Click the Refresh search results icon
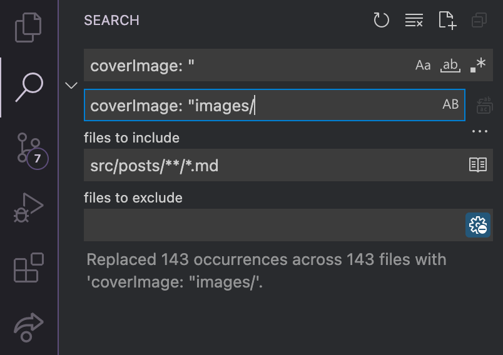This screenshot has height=355, width=503. [381, 20]
